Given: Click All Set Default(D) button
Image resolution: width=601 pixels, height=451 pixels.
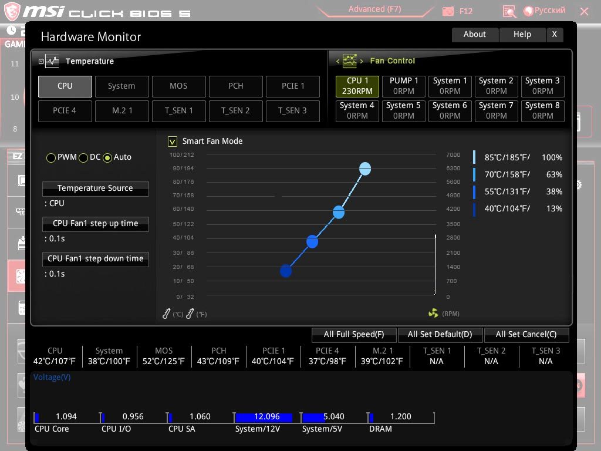Looking at the screenshot, I should click(x=440, y=335).
